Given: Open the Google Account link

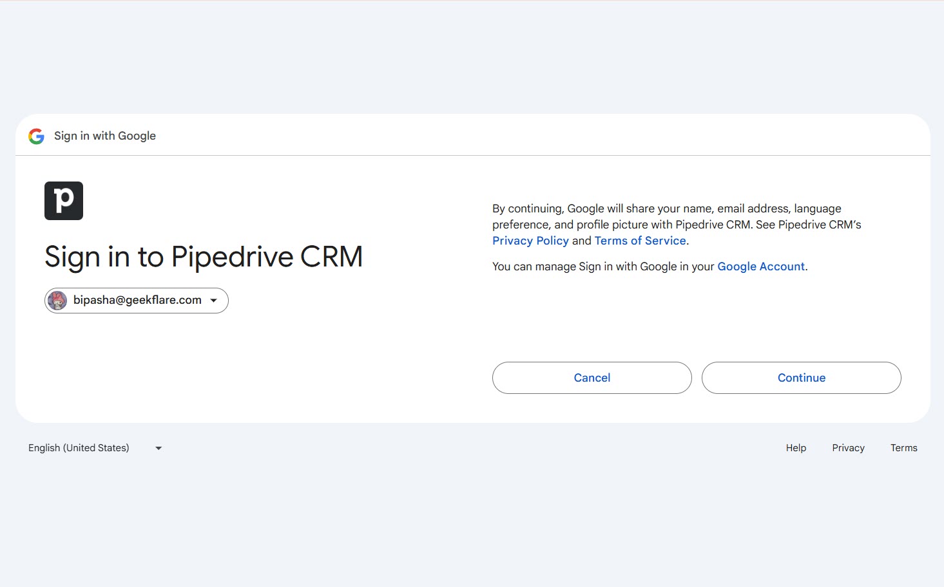Looking at the screenshot, I should coord(761,266).
